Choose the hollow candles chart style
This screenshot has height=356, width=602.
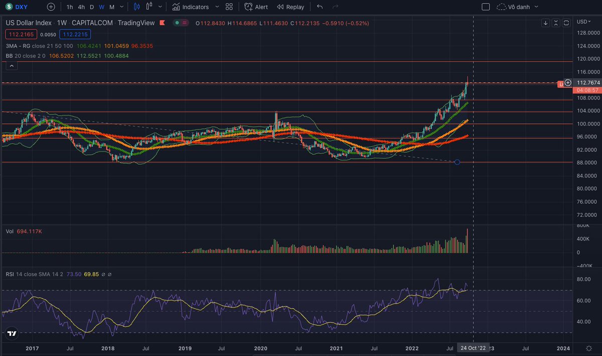(x=149, y=7)
